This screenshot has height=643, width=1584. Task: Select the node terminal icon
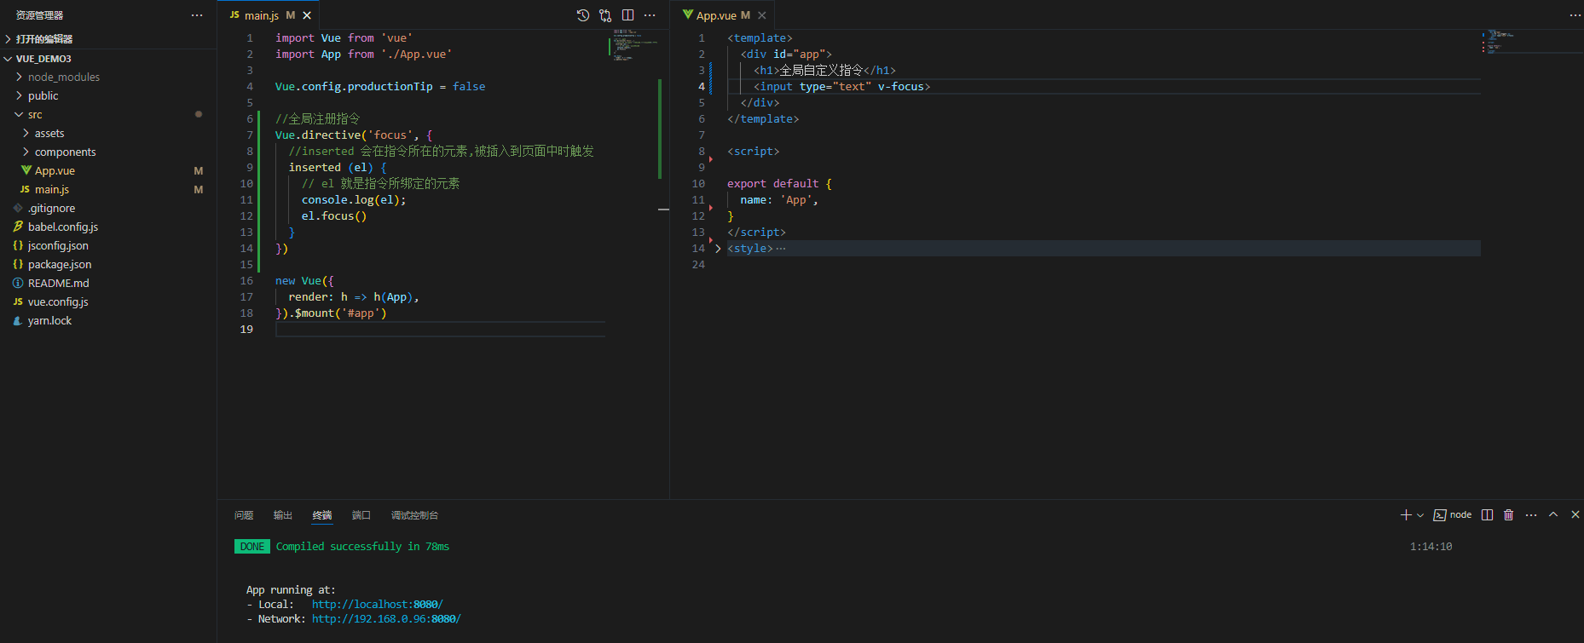[1440, 514]
